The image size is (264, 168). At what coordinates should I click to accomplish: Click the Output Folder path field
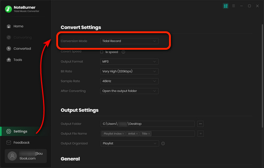[147, 124]
